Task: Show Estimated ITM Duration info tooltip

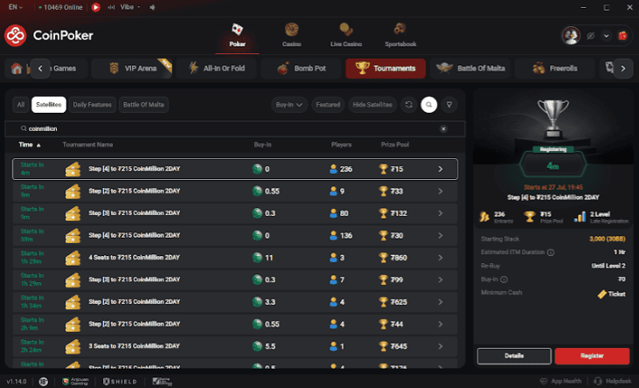Action: click(551, 253)
